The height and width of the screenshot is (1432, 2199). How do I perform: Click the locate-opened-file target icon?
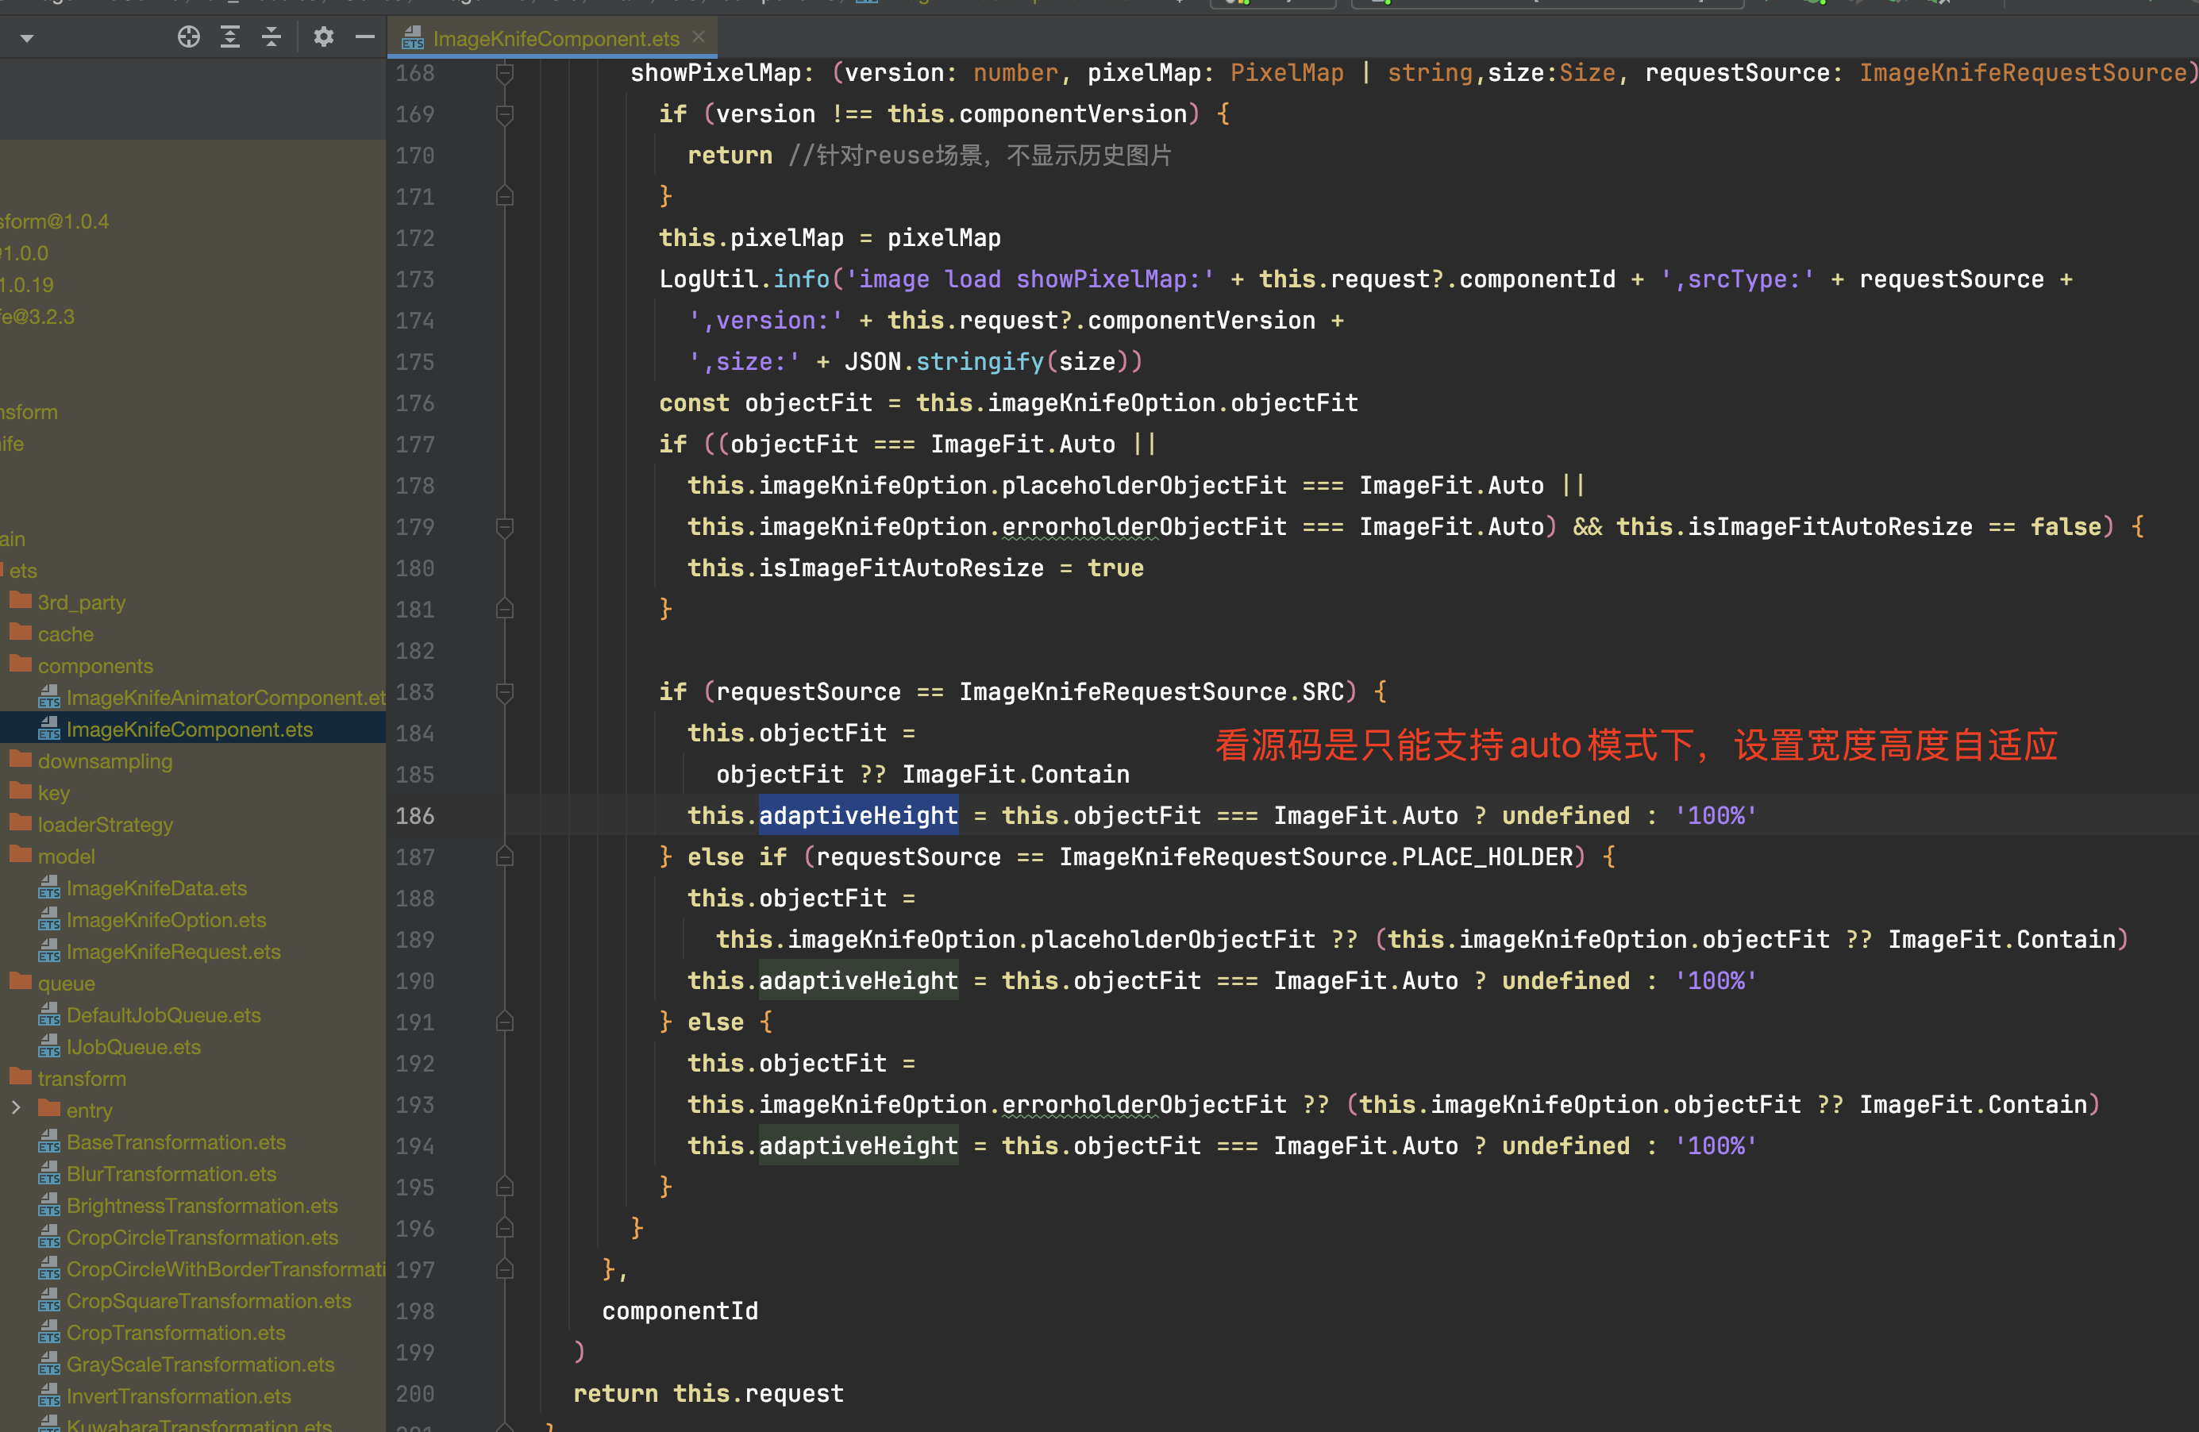pos(188,37)
